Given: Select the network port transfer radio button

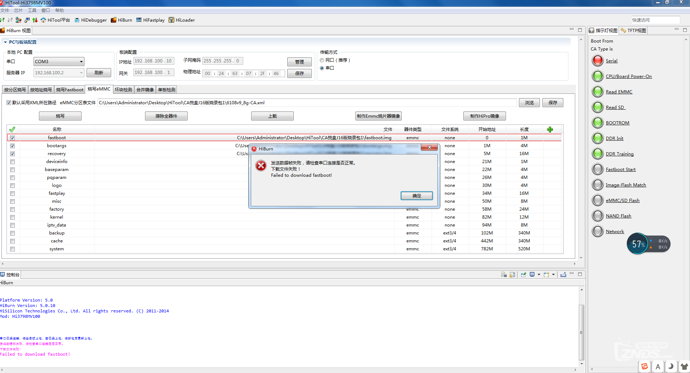Looking at the screenshot, I should [x=322, y=60].
